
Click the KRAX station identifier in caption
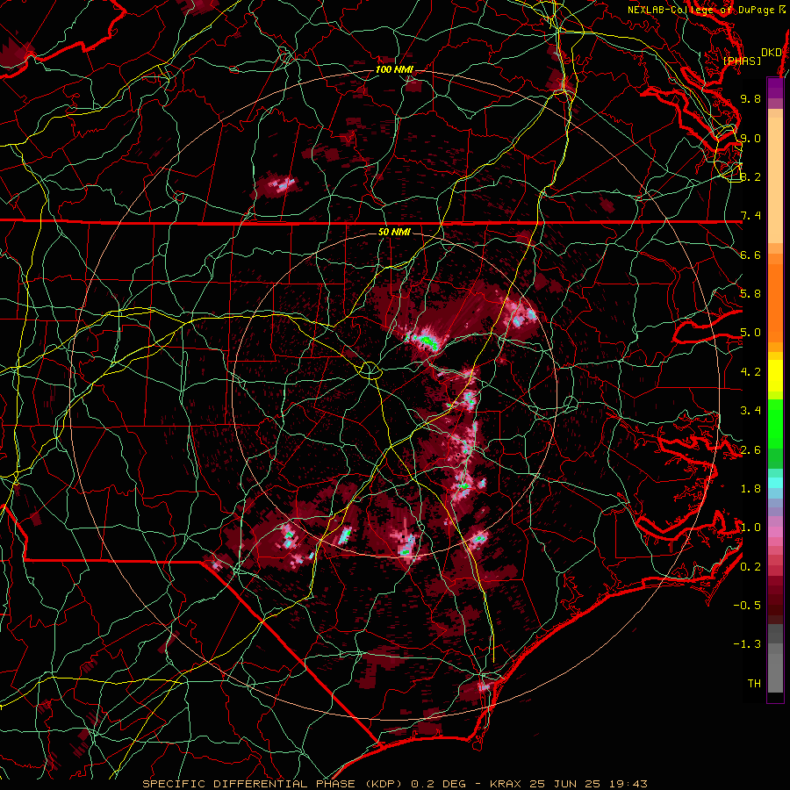[x=506, y=784]
